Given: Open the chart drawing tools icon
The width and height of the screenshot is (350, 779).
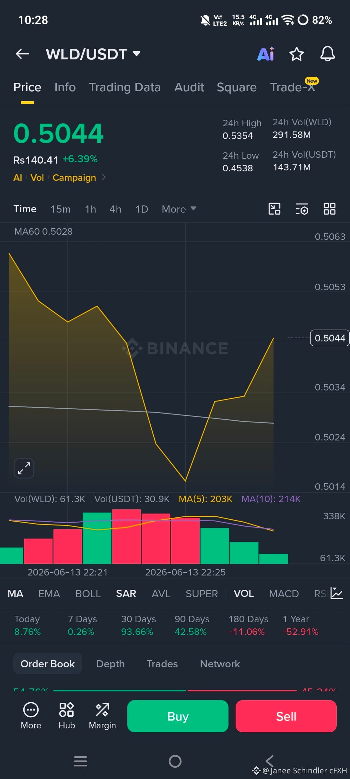Looking at the screenshot, I should pyautogui.click(x=274, y=209).
